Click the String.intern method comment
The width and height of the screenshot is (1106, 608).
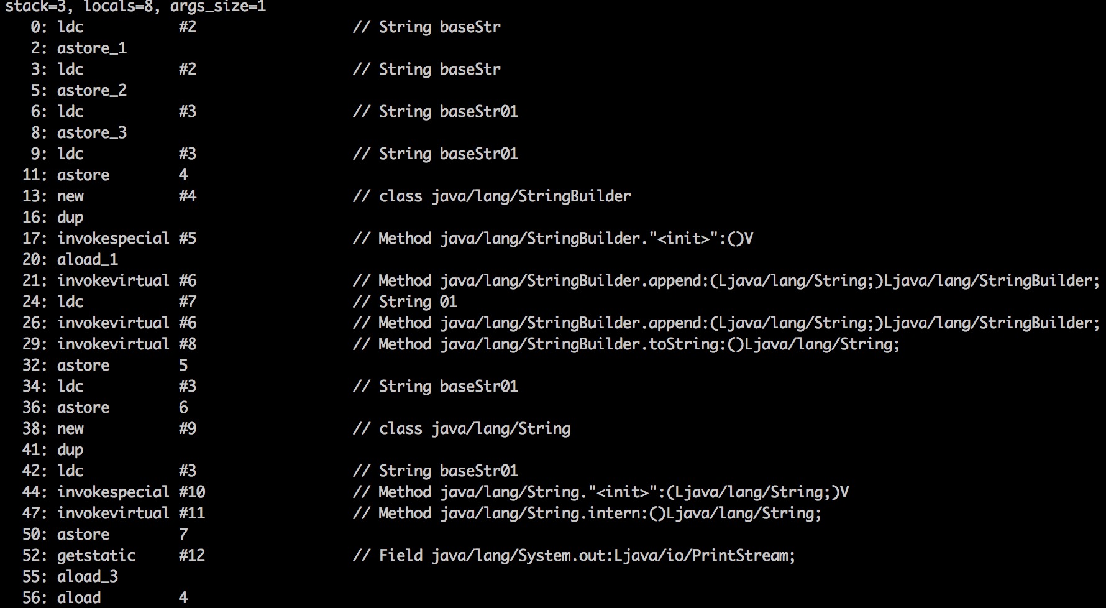point(587,514)
